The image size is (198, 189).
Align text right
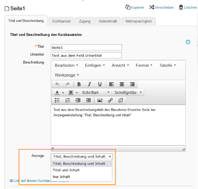coord(132,84)
